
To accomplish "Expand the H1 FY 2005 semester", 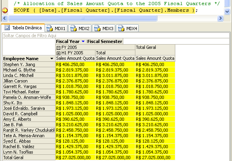I will [x=58, y=53].
